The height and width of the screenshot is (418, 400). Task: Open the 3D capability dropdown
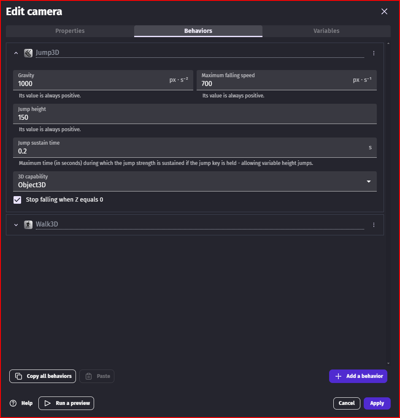tap(195, 182)
